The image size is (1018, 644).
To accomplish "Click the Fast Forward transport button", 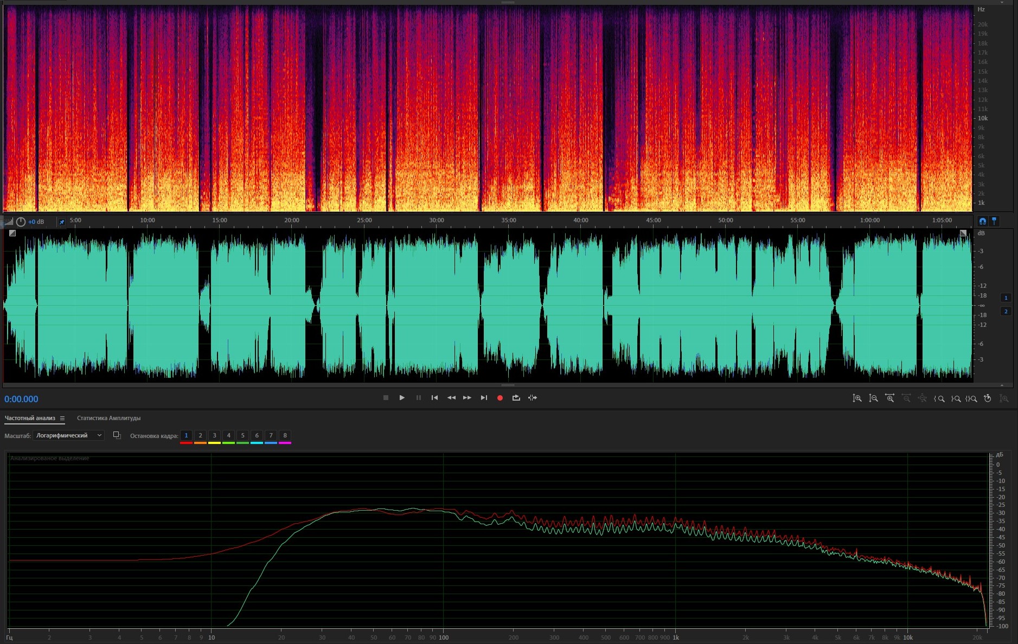I will pyautogui.click(x=467, y=398).
